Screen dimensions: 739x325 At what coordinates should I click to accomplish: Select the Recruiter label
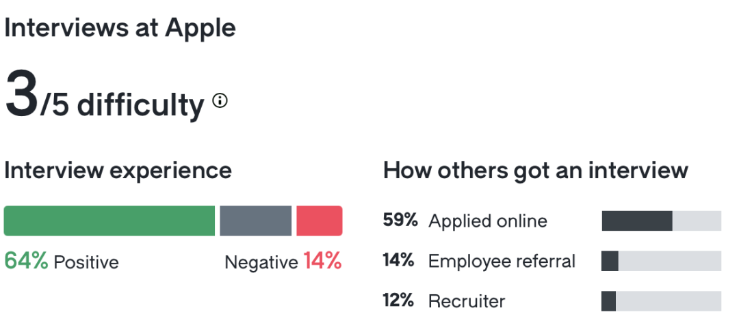pos(466,301)
